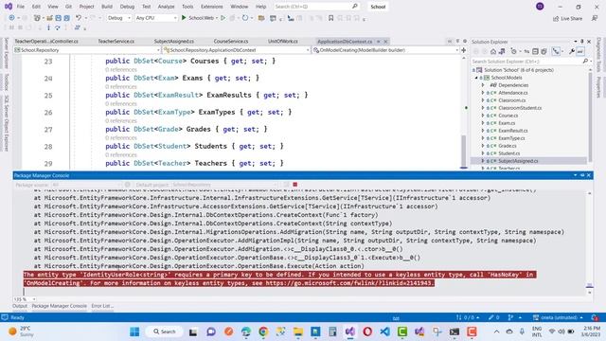Click the editor split window plus icon
The width and height of the screenshot is (606, 341).
[463, 50]
